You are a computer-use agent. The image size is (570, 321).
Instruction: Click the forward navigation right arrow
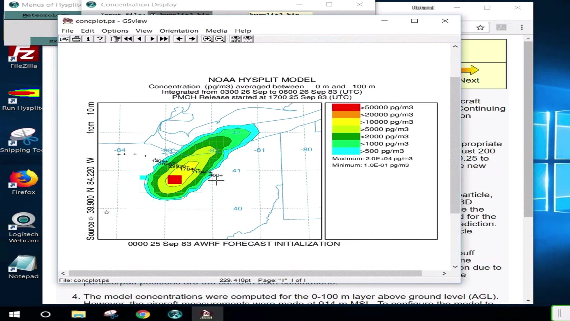coord(192,39)
